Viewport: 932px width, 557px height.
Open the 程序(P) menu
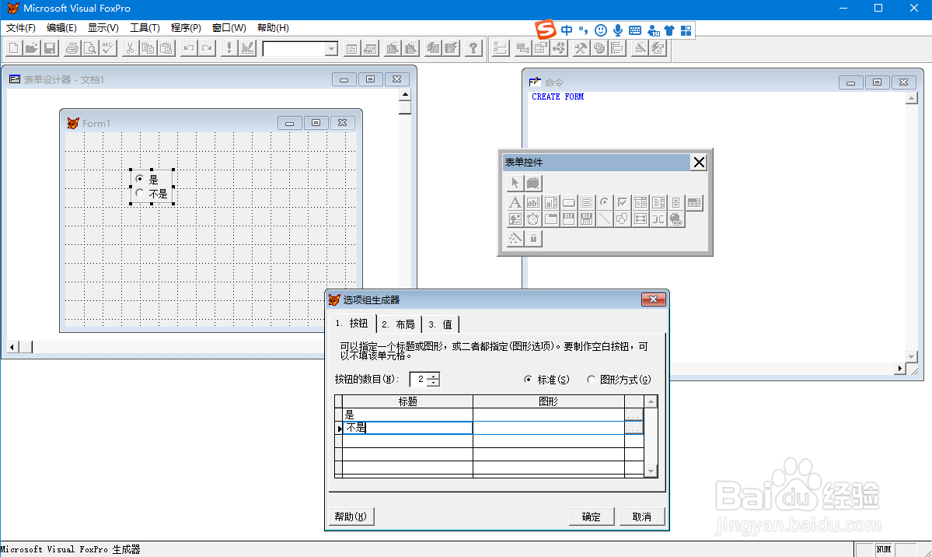tap(186, 28)
